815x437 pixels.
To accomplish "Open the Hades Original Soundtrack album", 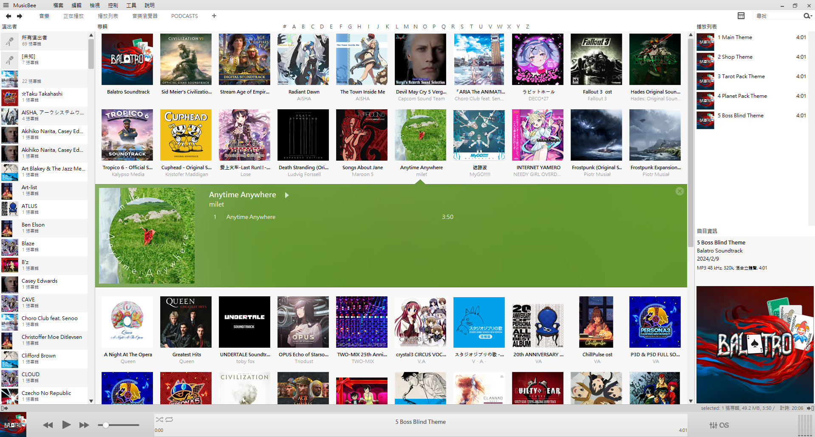I will coord(655,60).
